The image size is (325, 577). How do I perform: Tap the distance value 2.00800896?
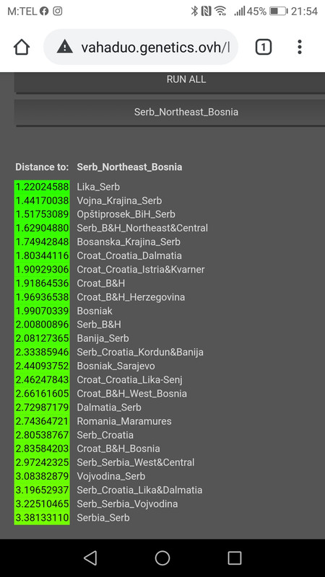pyautogui.click(x=42, y=325)
